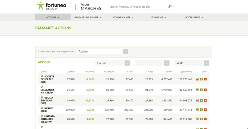
Task: Click the Libellé column header
Action: [43, 72]
